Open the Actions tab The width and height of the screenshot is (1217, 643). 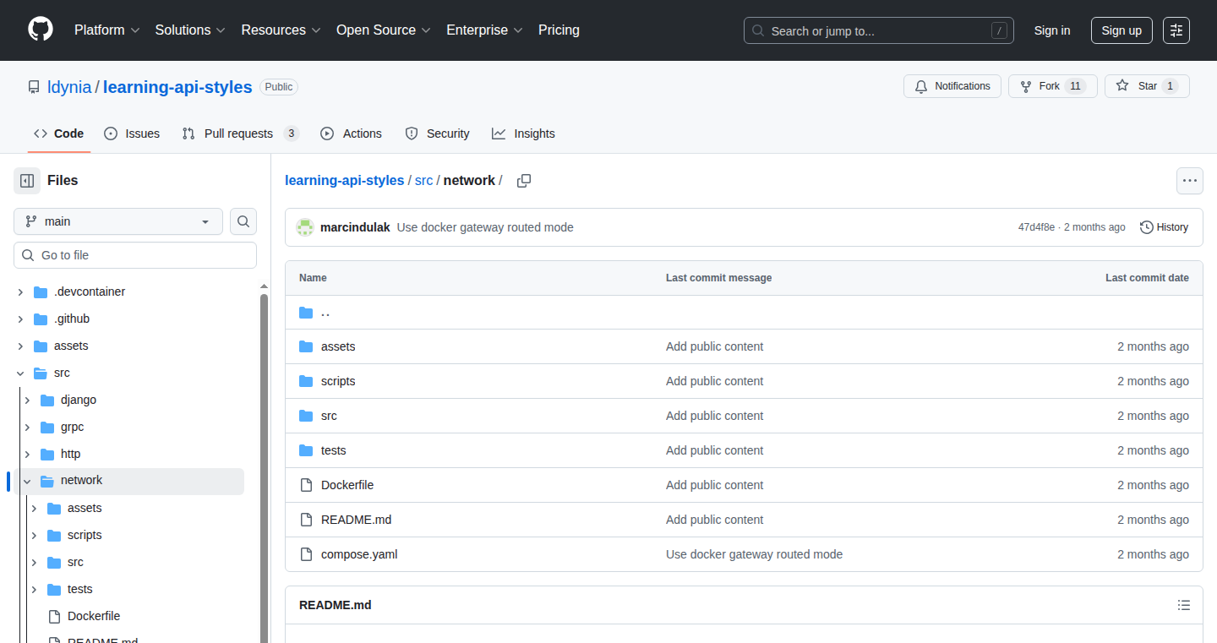tap(352, 134)
